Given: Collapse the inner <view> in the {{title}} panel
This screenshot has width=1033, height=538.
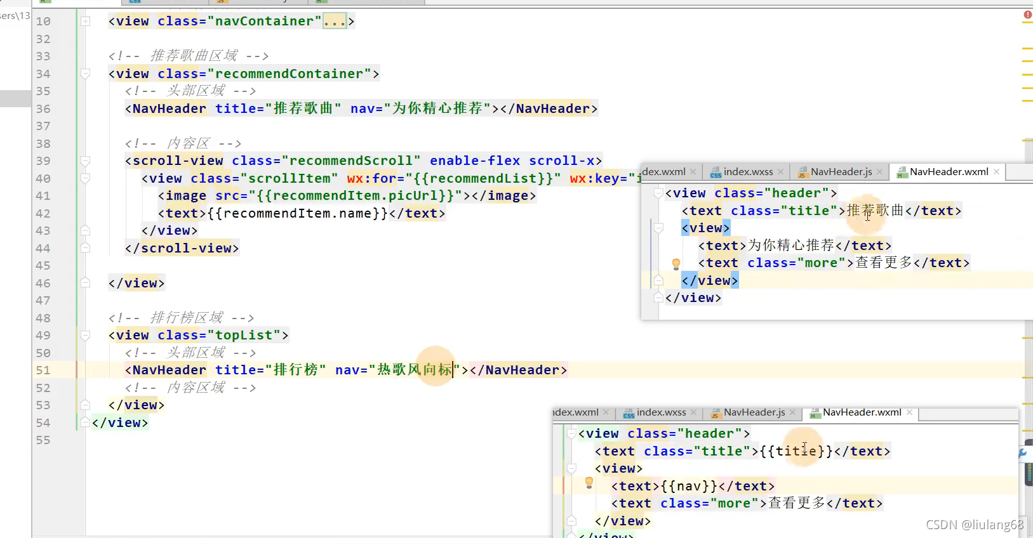Looking at the screenshot, I should [571, 469].
